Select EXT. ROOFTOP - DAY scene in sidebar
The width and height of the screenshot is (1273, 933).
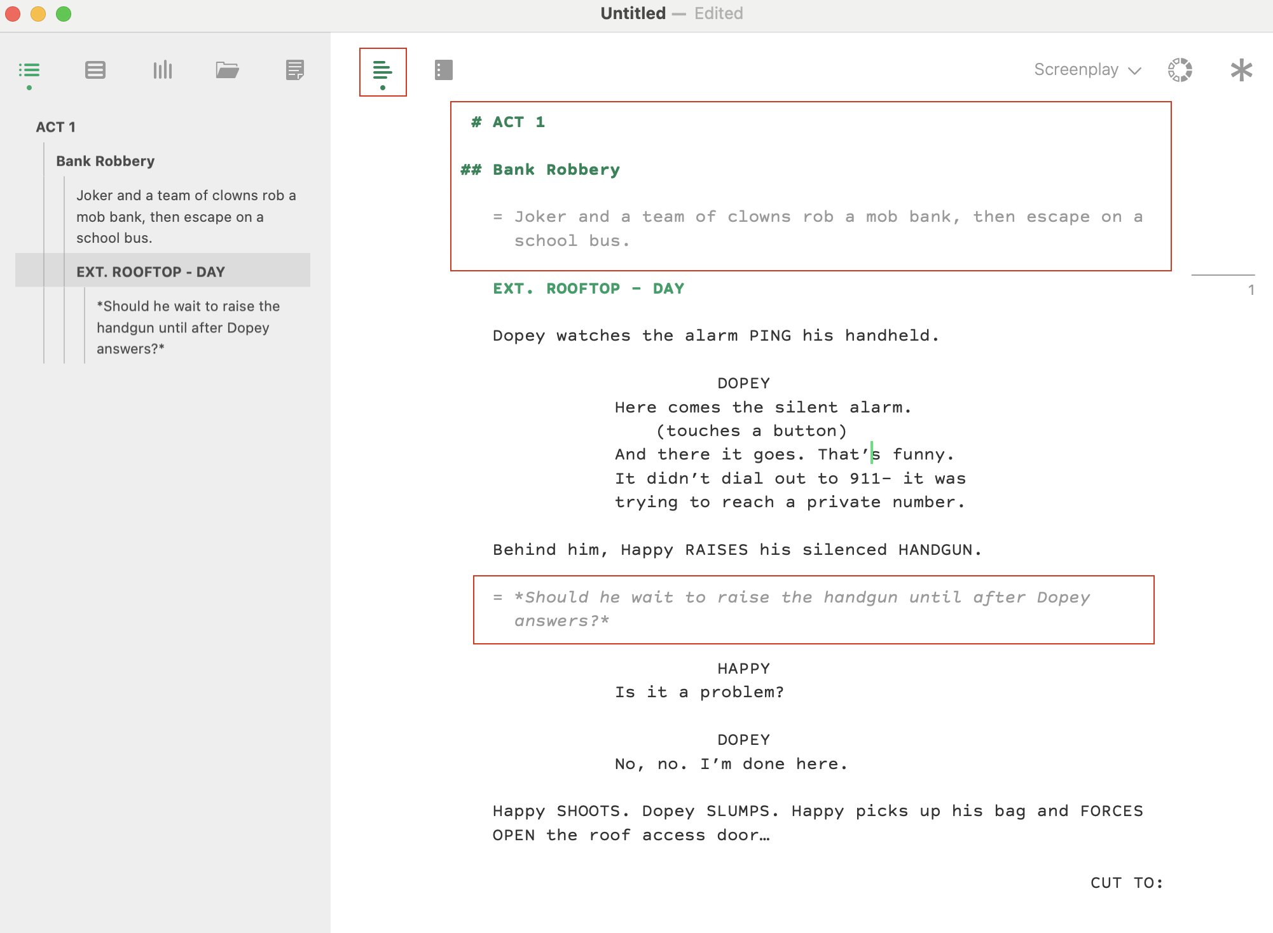coord(151,272)
